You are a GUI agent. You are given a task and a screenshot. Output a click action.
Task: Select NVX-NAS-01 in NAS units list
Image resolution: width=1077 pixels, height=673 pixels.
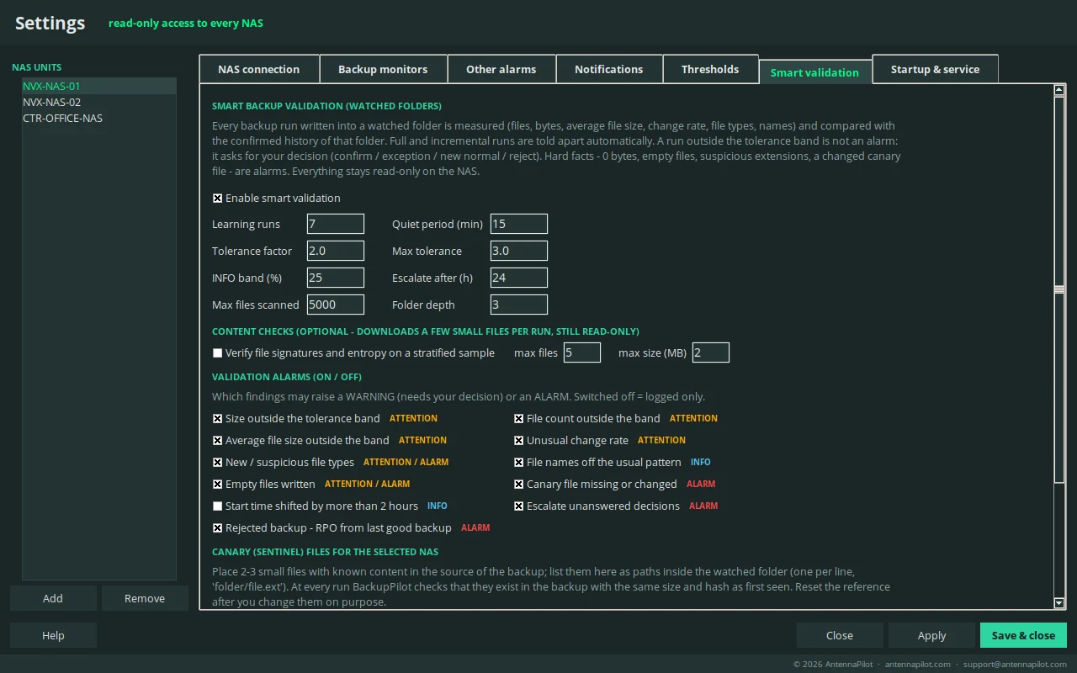(x=99, y=86)
